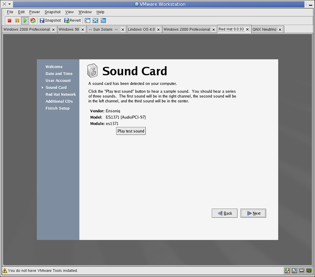Click the toolbar drag handle grip
315x277 pixels.
pyautogui.click(x=3, y=21)
